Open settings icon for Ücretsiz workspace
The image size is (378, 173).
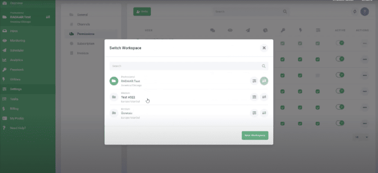point(254,113)
